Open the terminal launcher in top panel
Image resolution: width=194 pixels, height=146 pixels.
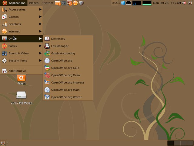pos(64,3)
